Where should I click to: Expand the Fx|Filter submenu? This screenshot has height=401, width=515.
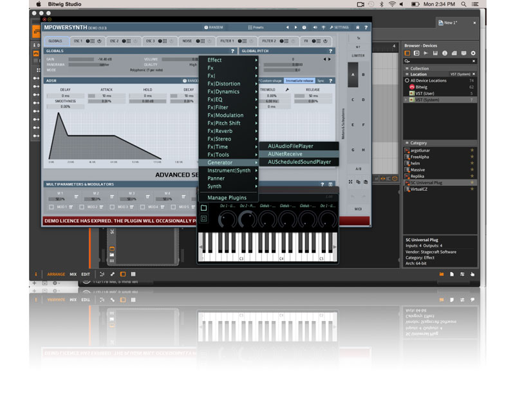click(229, 107)
